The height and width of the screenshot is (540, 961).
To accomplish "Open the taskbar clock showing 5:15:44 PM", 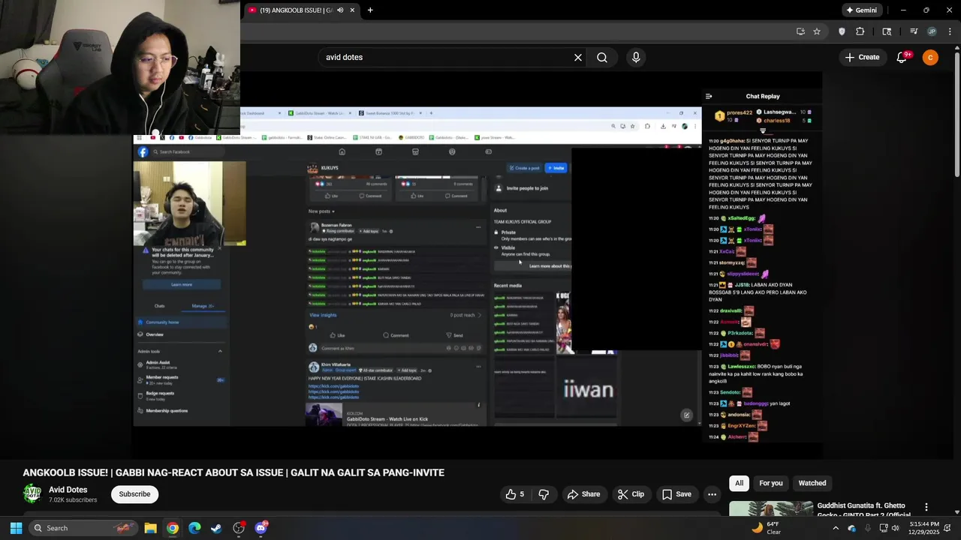I will pyautogui.click(x=924, y=528).
